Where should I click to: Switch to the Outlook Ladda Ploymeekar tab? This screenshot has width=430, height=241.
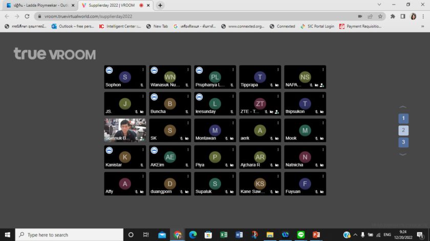(39, 5)
